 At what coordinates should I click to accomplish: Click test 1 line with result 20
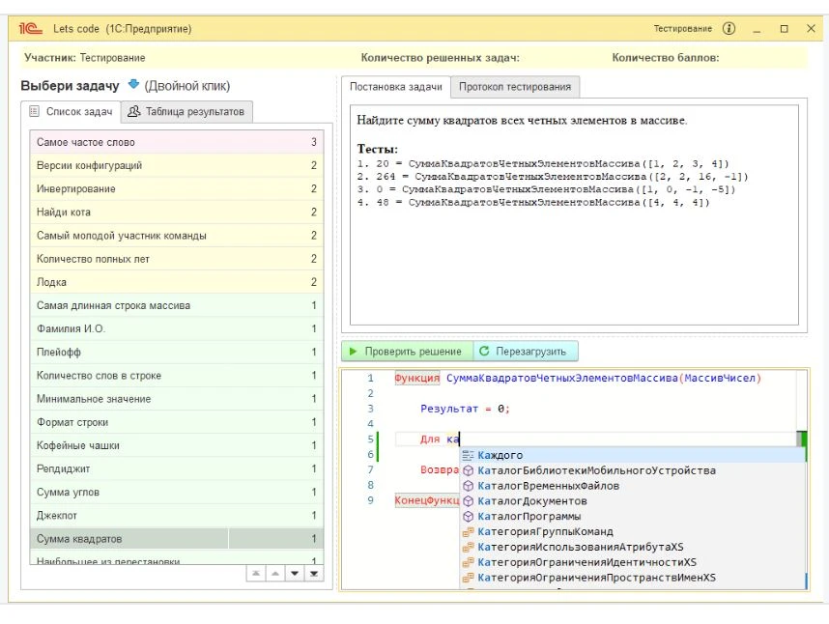(x=543, y=164)
